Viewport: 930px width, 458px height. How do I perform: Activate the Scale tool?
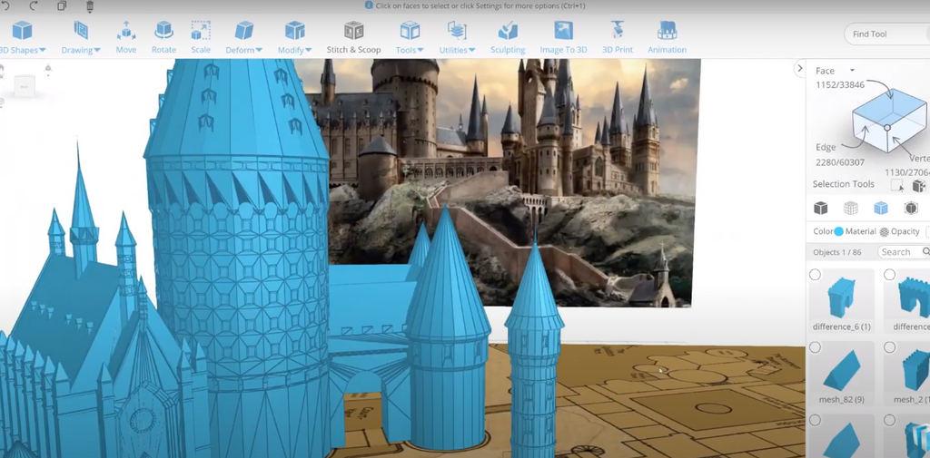click(x=201, y=38)
